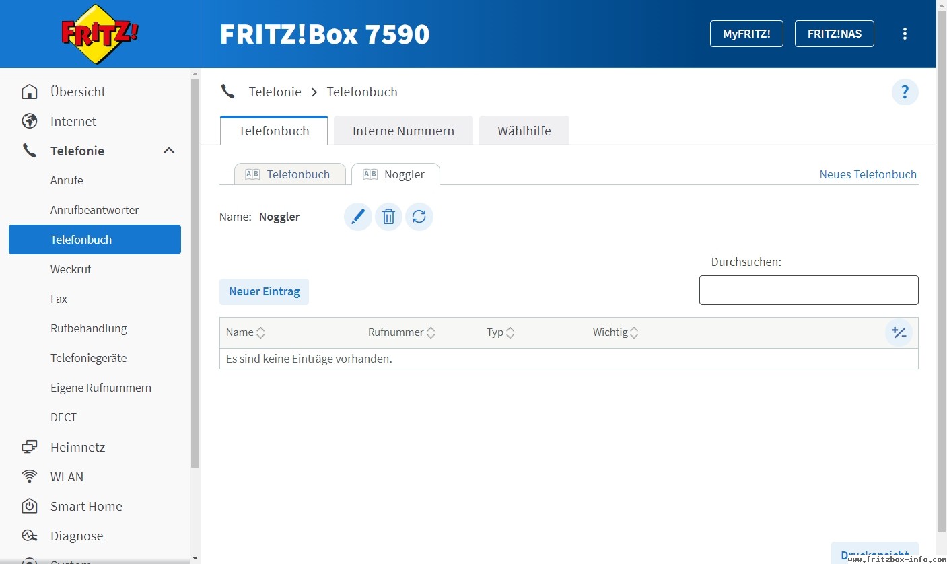The width and height of the screenshot is (947, 564).
Task: Switch to the Telefonbuch main tab
Action: (x=274, y=131)
